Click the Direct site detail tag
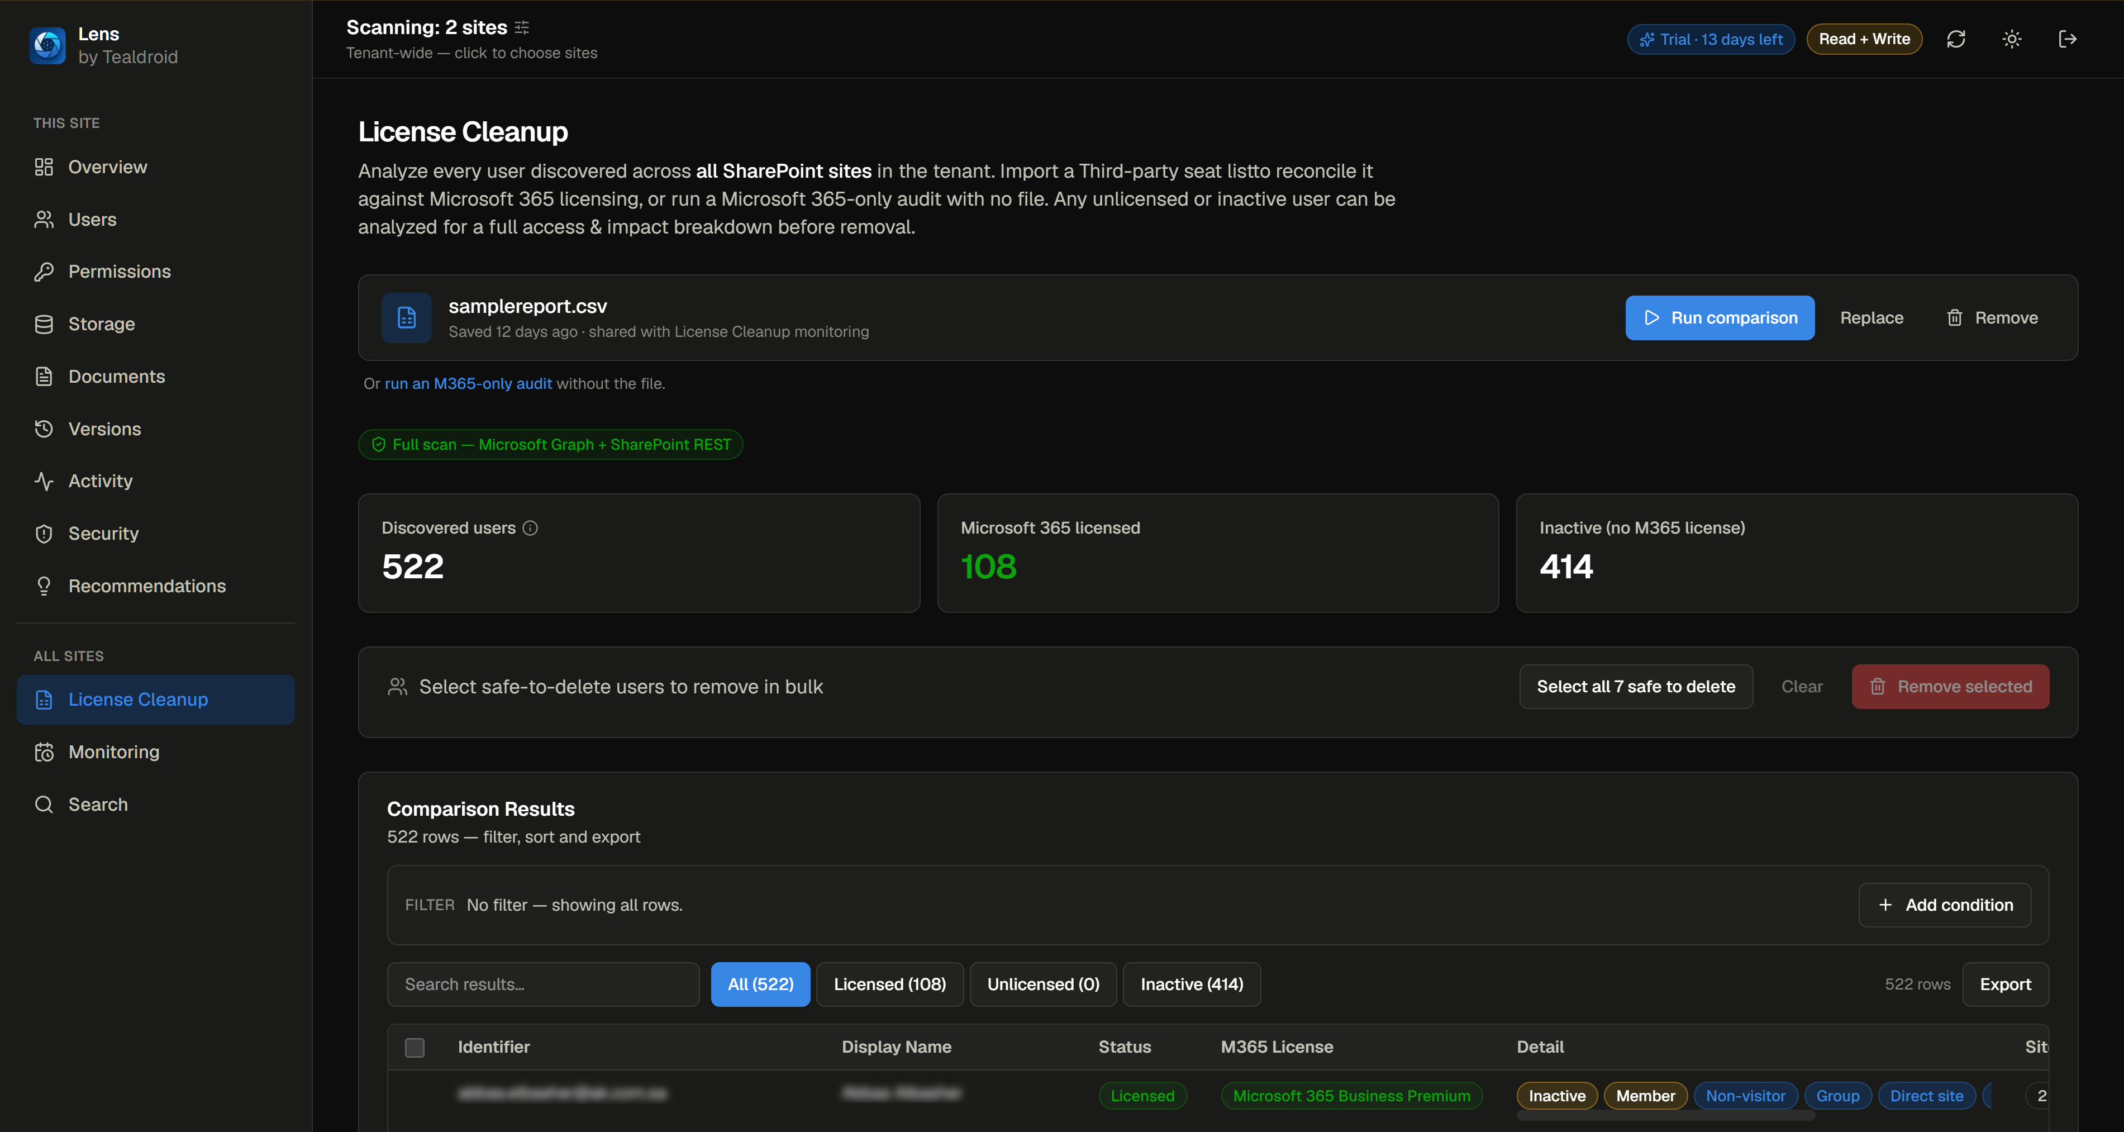 (x=1926, y=1096)
